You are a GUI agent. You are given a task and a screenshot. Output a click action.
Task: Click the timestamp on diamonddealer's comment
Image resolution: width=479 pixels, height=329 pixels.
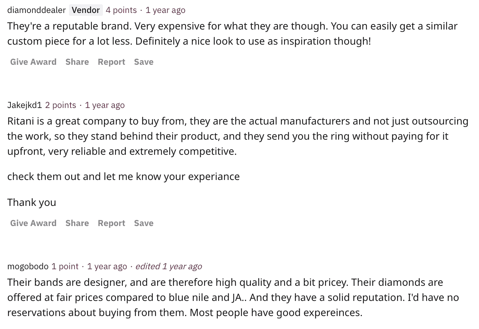(x=165, y=10)
